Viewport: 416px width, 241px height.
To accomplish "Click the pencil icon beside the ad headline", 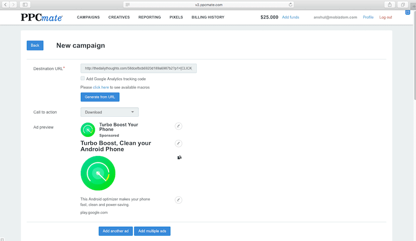I will pyautogui.click(x=179, y=143).
